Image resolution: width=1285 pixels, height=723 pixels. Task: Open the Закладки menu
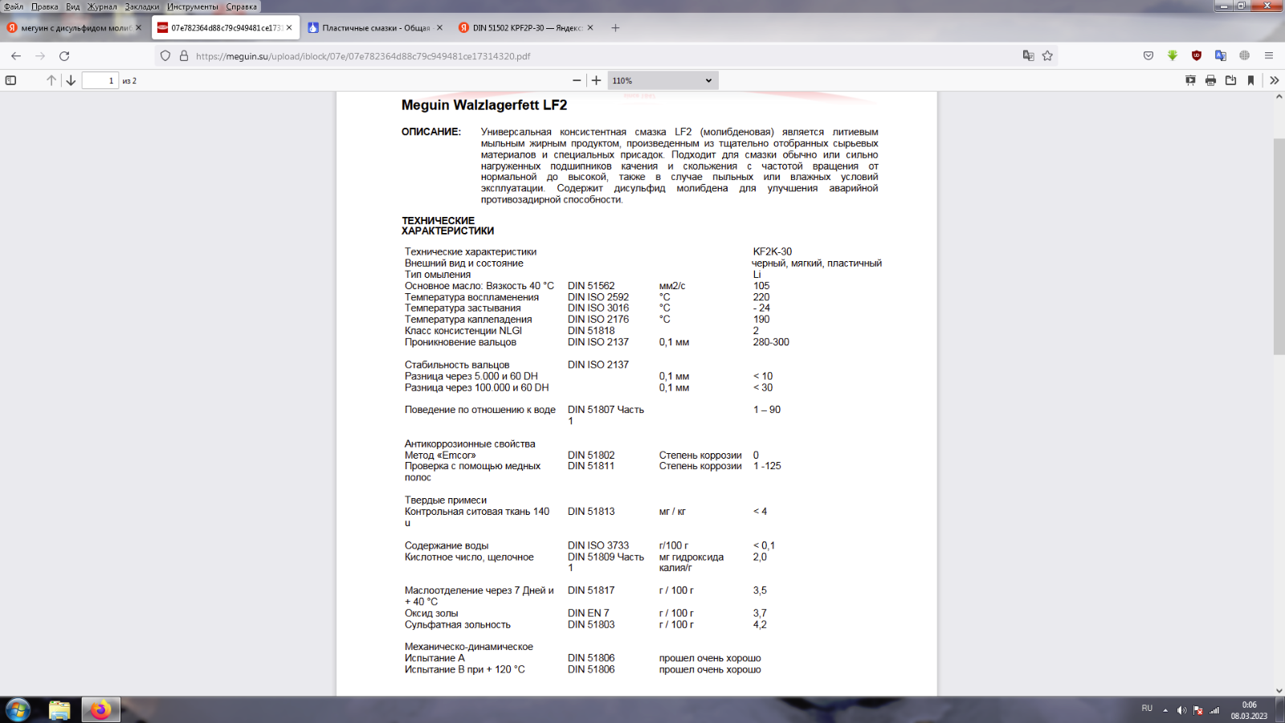[x=142, y=6]
